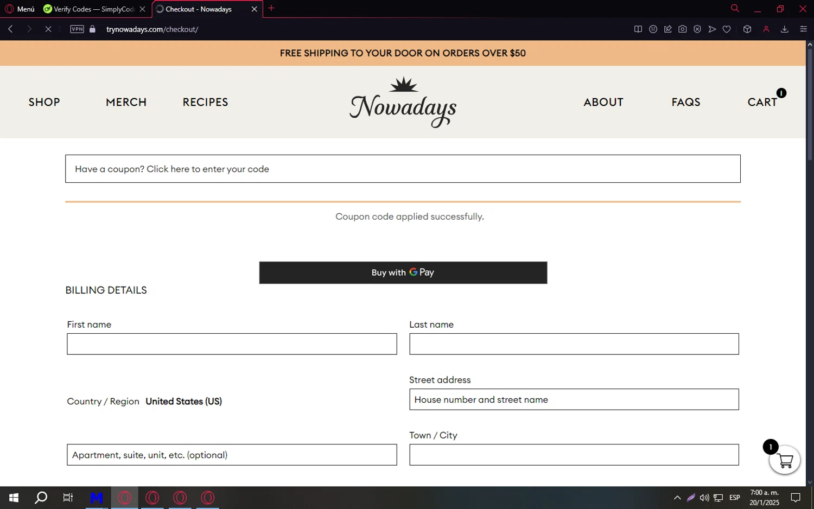
Task: Open a new browser tab
Action: point(271,8)
